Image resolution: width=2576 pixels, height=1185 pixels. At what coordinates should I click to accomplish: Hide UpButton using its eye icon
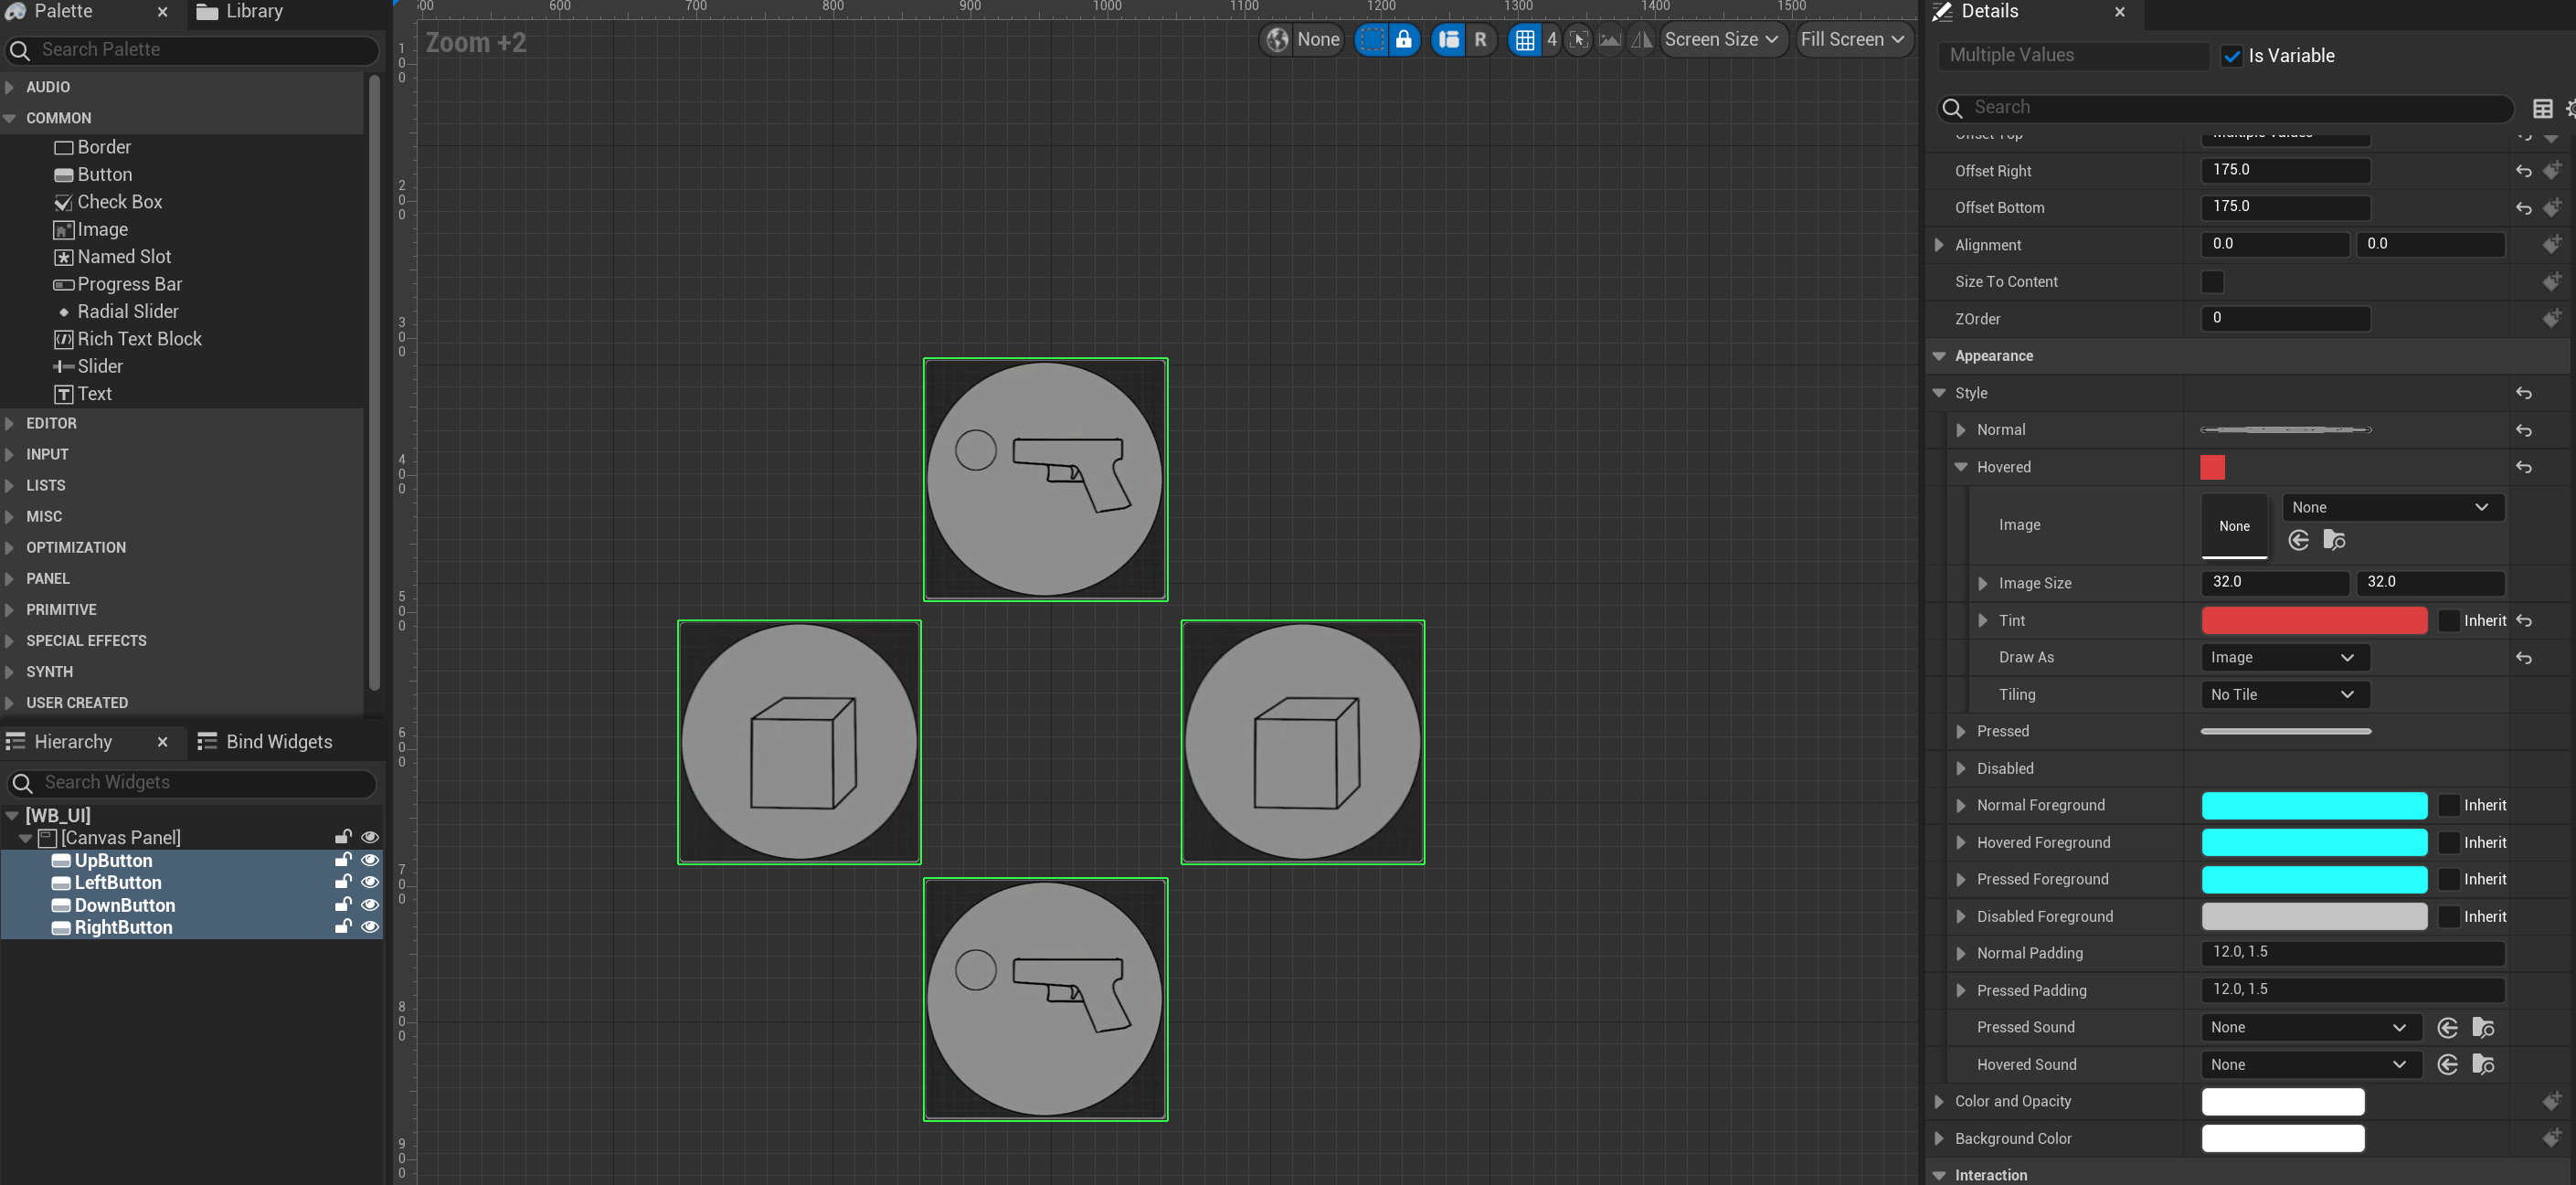(369, 860)
